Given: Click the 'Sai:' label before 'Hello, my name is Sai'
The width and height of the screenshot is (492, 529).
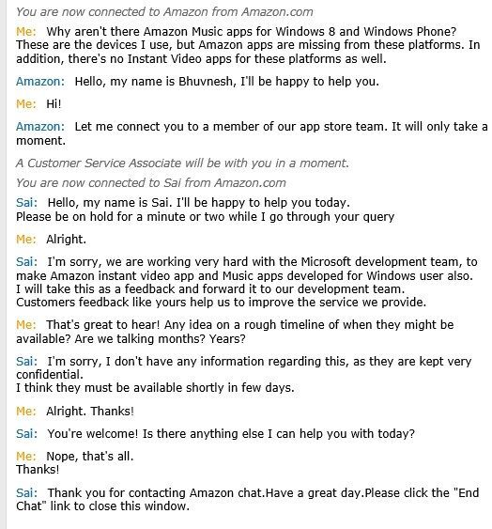Looking at the screenshot, I should pyautogui.click(x=26, y=203).
